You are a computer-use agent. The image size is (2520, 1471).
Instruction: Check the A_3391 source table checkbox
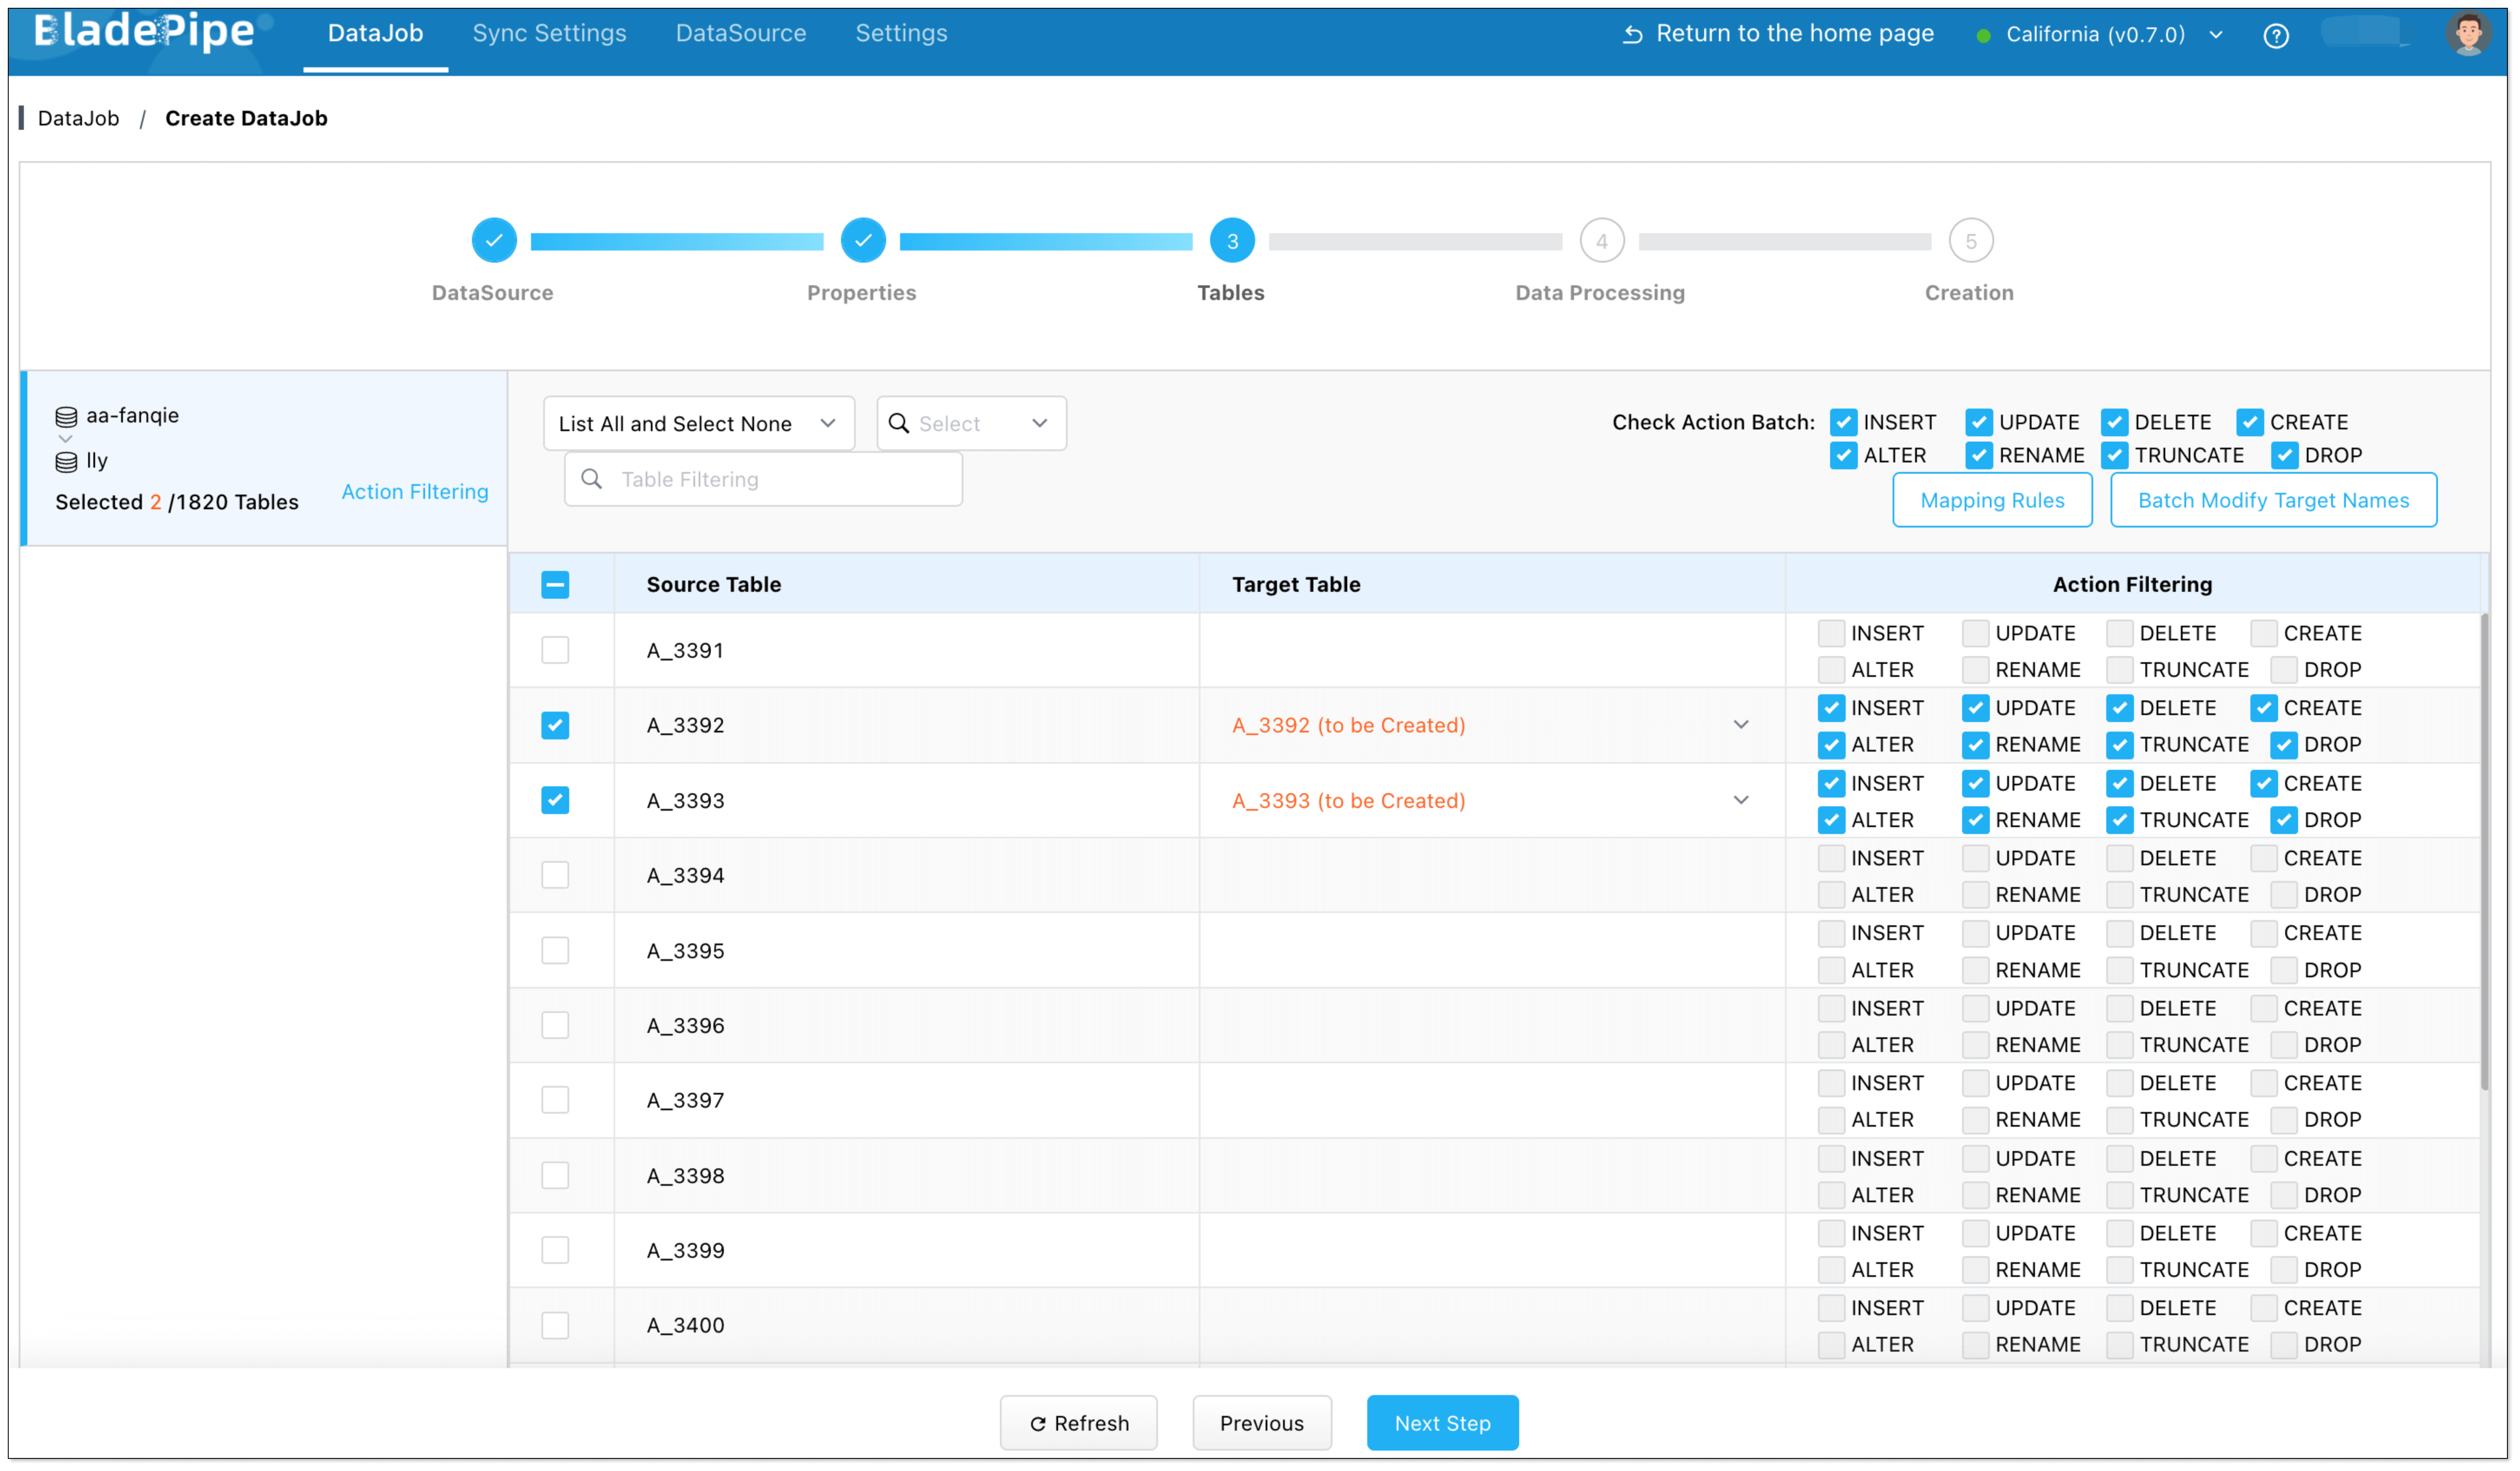pos(555,650)
